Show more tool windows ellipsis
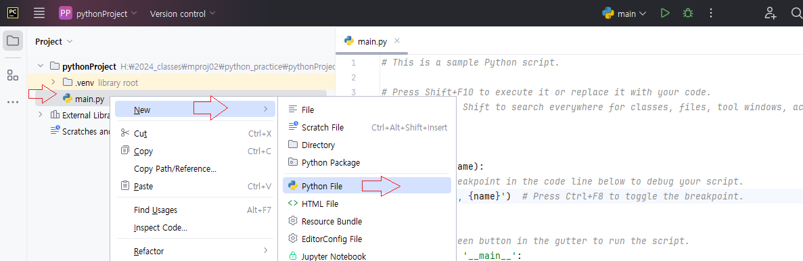This screenshot has width=803, height=261. [x=13, y=102]
